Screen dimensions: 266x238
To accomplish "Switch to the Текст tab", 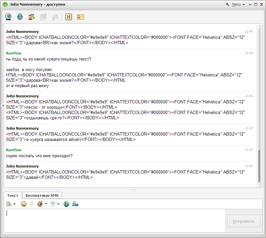I will (x=13, y=195).
